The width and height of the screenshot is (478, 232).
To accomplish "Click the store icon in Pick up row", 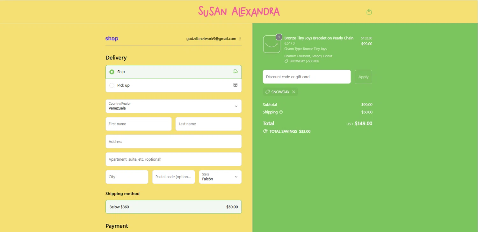I will [x=235, y=85].
